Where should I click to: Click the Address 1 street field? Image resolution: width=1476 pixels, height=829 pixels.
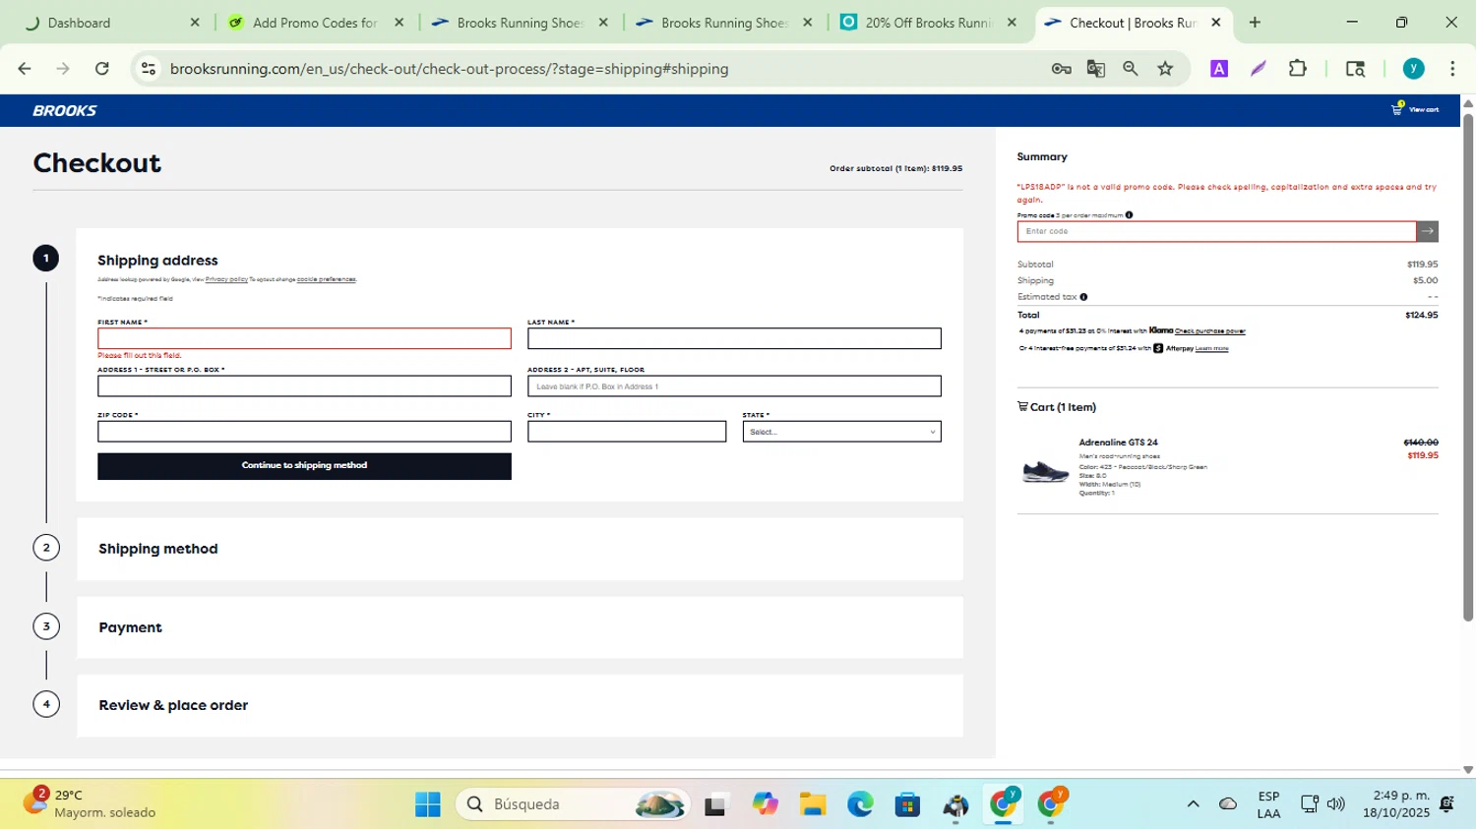pyautogui.click(x=304, y=386)
